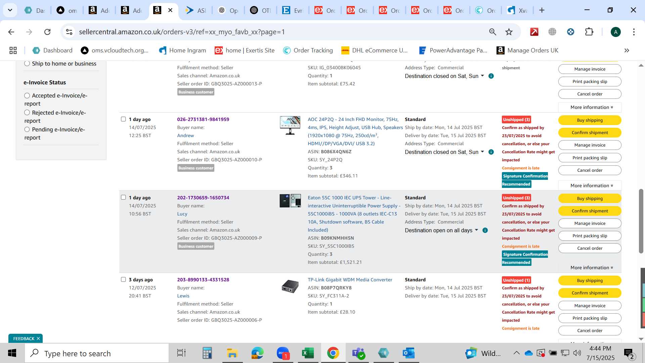This screenshot has height=363, width=645.
Task: Switch to the ASI browser tab
Action: tap(196, 10)
